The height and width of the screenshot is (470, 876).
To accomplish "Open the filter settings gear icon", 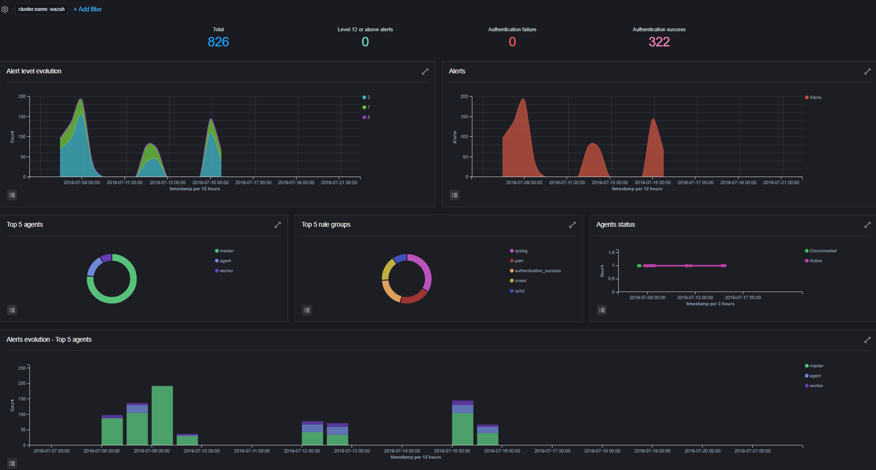I will coord(5,9).
